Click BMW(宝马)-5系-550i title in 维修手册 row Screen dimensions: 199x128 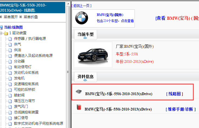click(118, 109)
